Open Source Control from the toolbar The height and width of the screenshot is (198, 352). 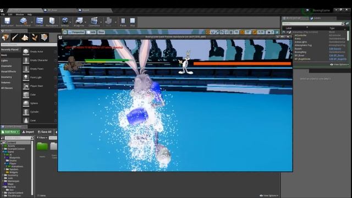tap(23, 21)
